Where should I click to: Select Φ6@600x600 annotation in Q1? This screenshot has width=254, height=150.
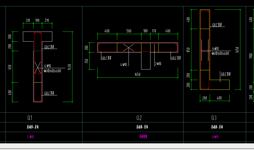point(52,71)
